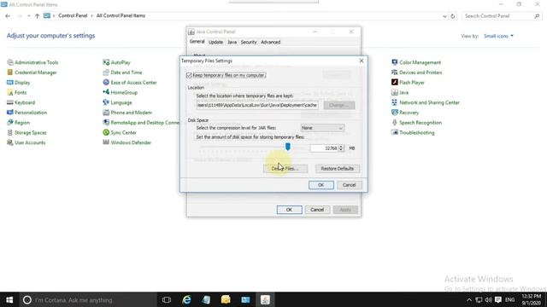Click the disk space slider handle
This screenshot has height=307, width=547.
[x=288, y=147]
